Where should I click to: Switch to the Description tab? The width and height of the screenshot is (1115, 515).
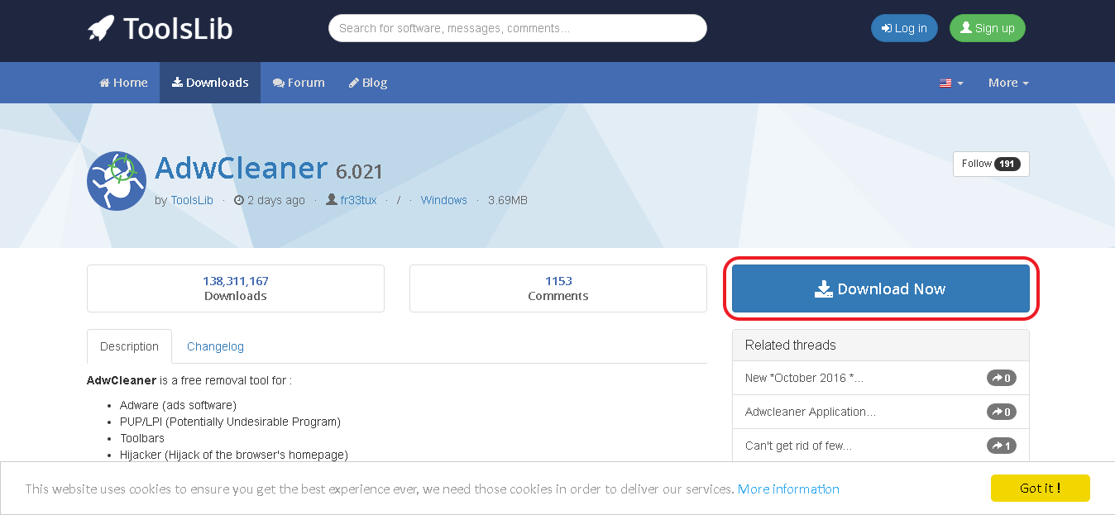[129, 346]
